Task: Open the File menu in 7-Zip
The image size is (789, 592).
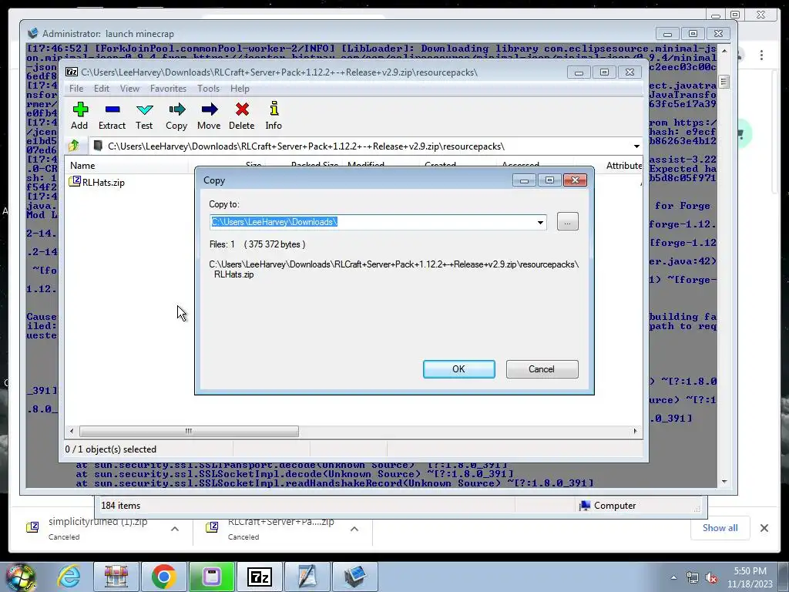Action: 76,89
